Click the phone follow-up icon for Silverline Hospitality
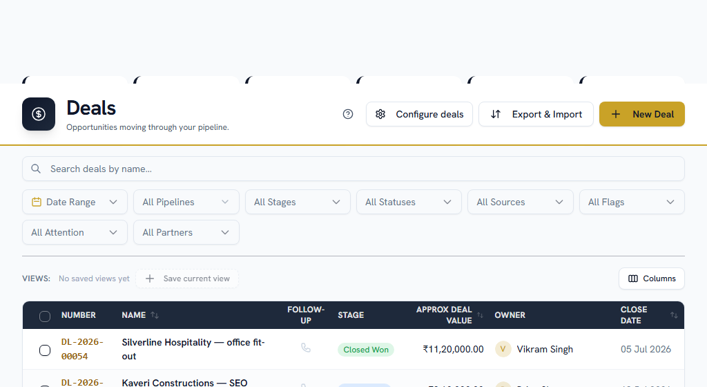Viewport: 707px width, 387px height. tap(306, 348)
